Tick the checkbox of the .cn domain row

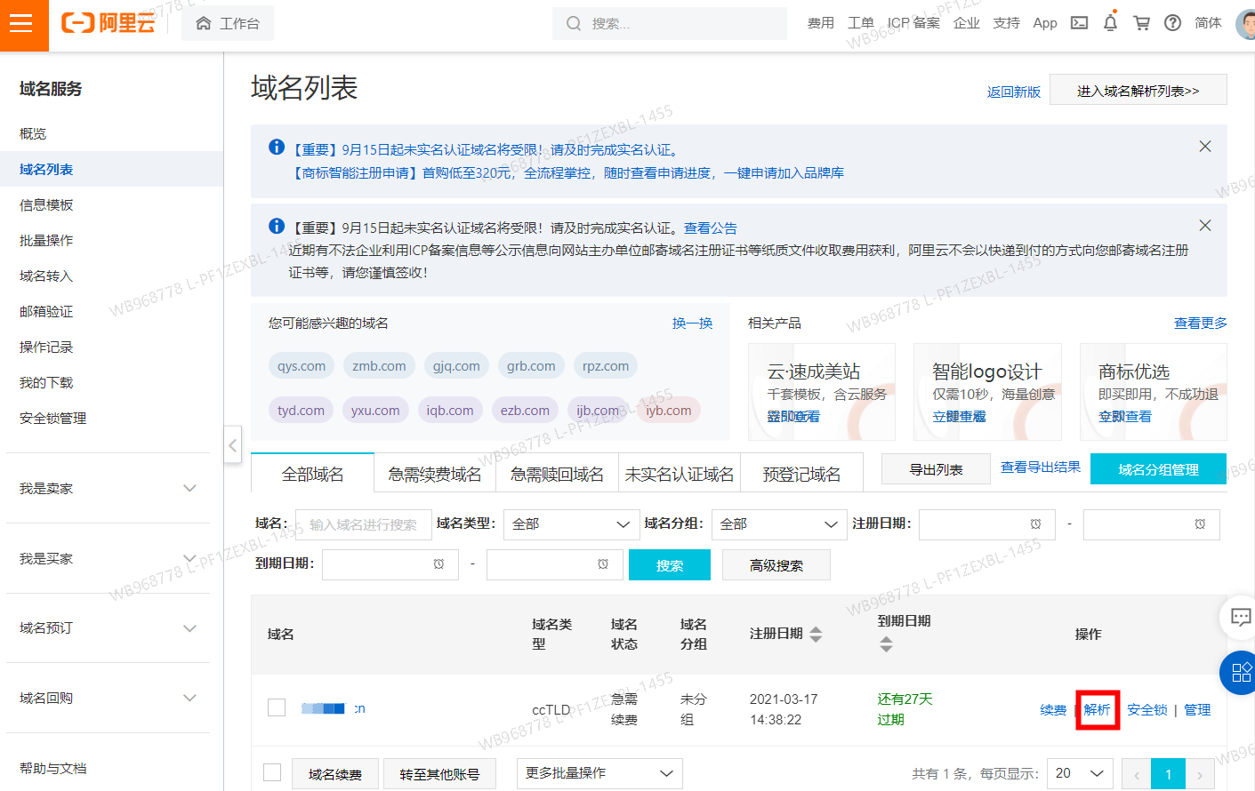[x=277, y=707]
